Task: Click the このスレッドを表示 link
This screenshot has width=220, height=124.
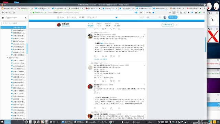Action: 100,59
